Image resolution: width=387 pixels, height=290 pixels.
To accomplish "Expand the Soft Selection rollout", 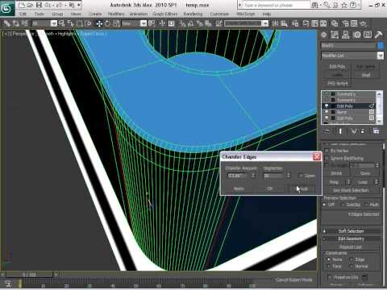I will pyautogui.click(x=352, y=231).
